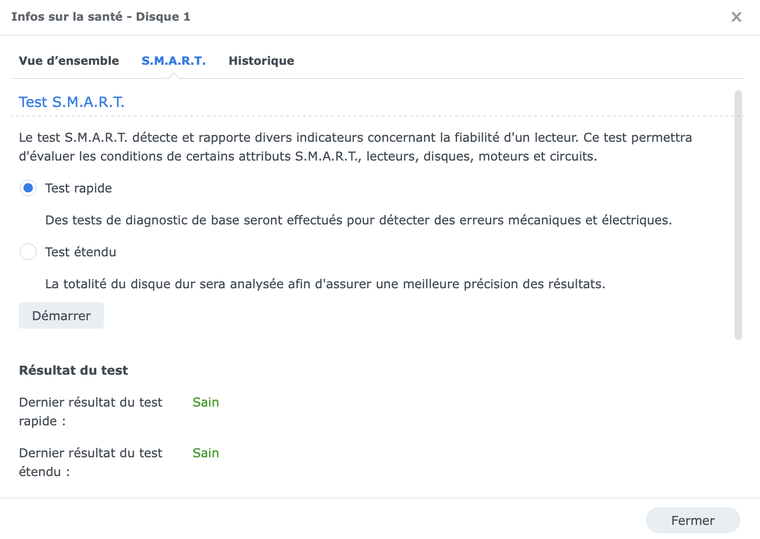Choose the Test étendu radio option
The image size is (760, 539).
(28, 252)
